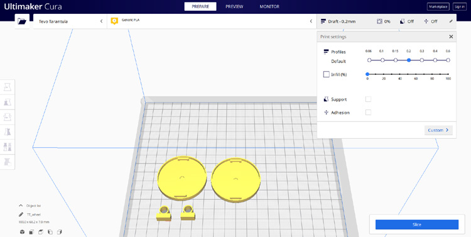Switch to left side view icon
The width and height of the screenshot is (471, 237).
(x=50, y=232)
